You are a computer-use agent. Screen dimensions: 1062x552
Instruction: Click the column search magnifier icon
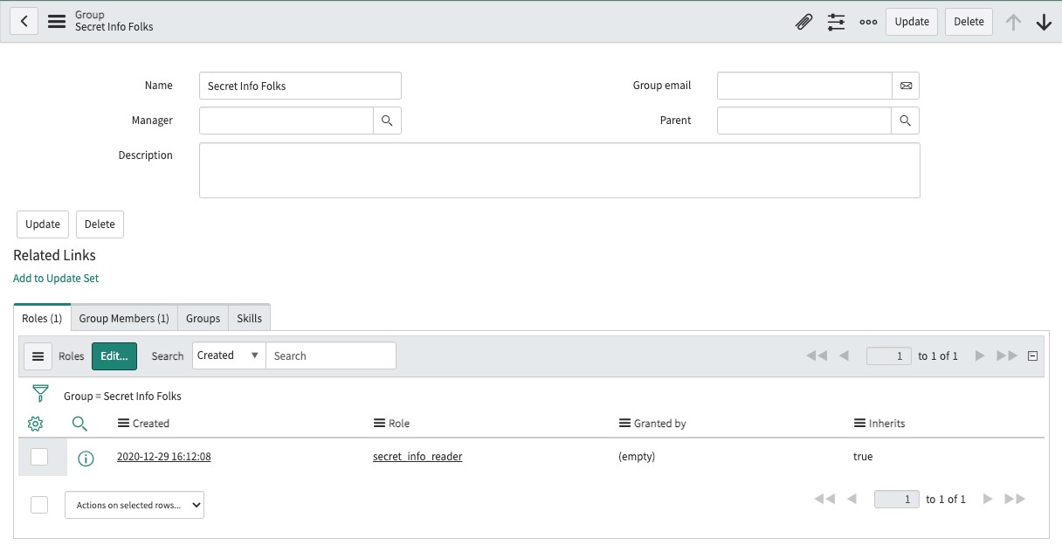pyautogui.click(x=79, y=423)
